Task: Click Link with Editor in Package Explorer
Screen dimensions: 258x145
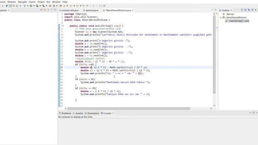Action: click(x=45, y=10)
